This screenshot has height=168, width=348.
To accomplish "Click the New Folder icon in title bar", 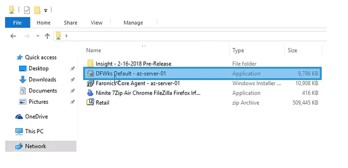I will click(37, 10).
